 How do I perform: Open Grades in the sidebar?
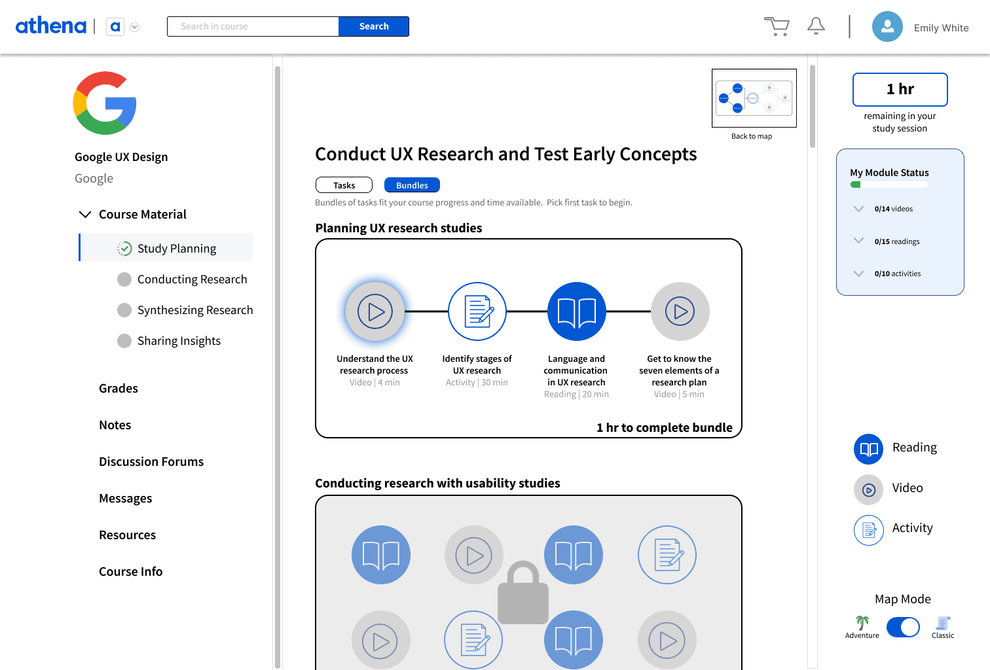tap(119, 389)
